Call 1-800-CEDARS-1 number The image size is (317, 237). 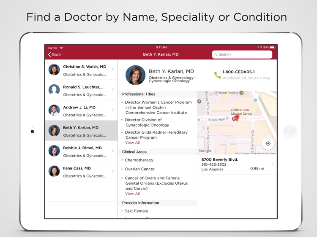[238, 72]
